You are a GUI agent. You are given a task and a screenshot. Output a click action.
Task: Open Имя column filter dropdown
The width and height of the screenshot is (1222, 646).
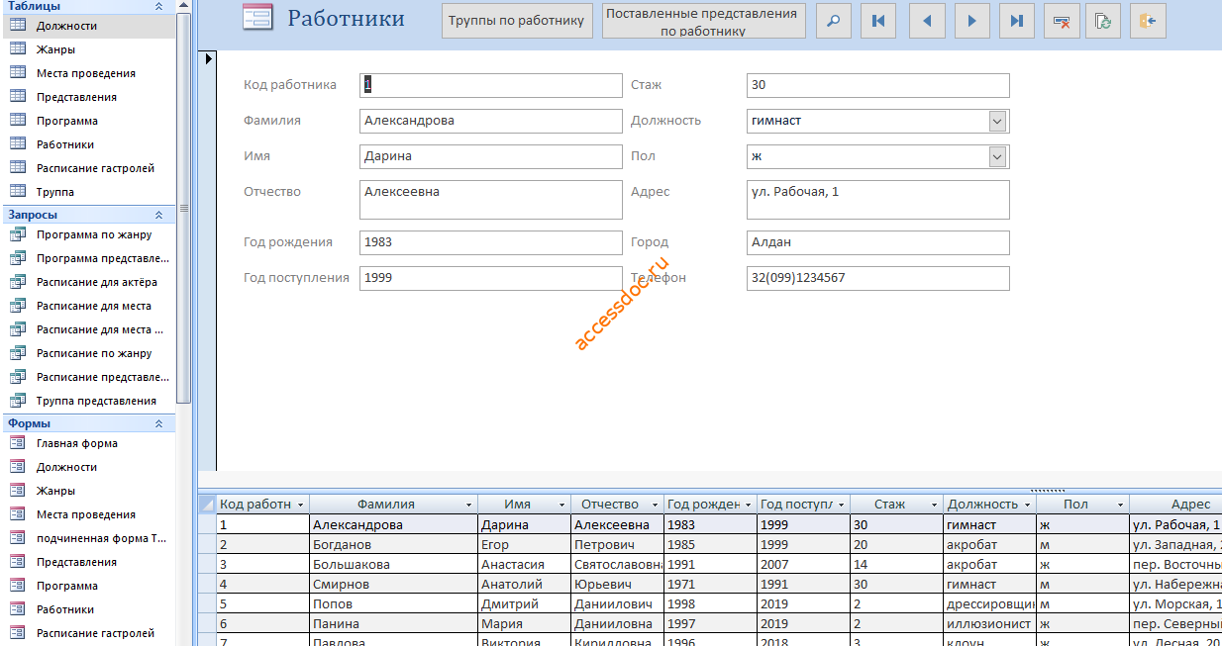(x=561, y=505)
